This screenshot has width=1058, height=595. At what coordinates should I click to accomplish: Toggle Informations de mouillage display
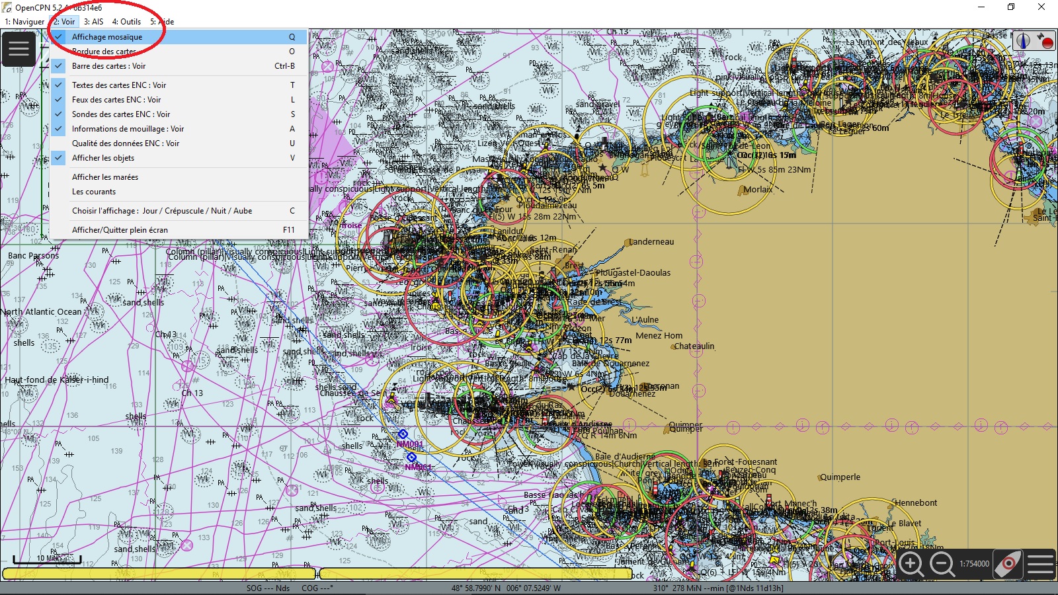(x=128, y=129)
